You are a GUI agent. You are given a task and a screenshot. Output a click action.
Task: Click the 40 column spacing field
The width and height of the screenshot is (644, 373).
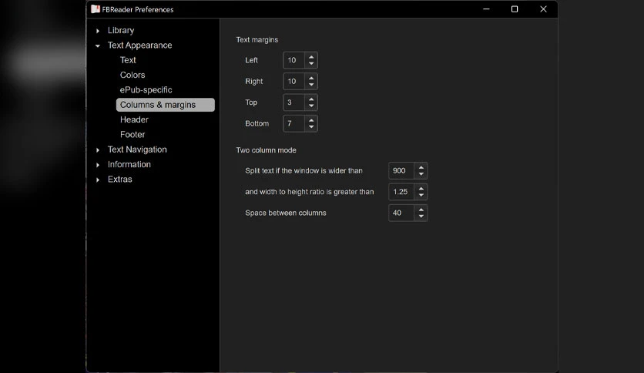click(401, 213)
